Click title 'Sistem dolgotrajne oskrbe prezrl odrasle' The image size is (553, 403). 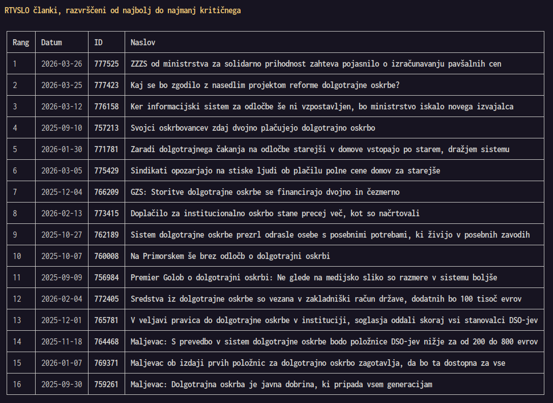point(212,235)
